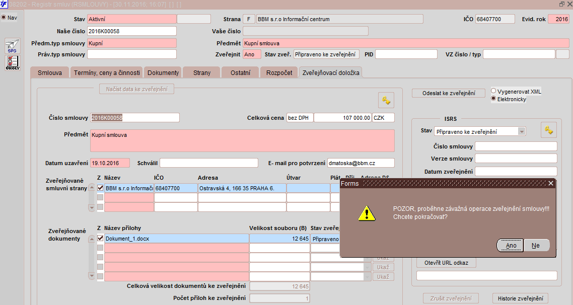Expand the ISRS Stav dropdown
The width and height of the screenshot is (573, 305).
point(522,131)
